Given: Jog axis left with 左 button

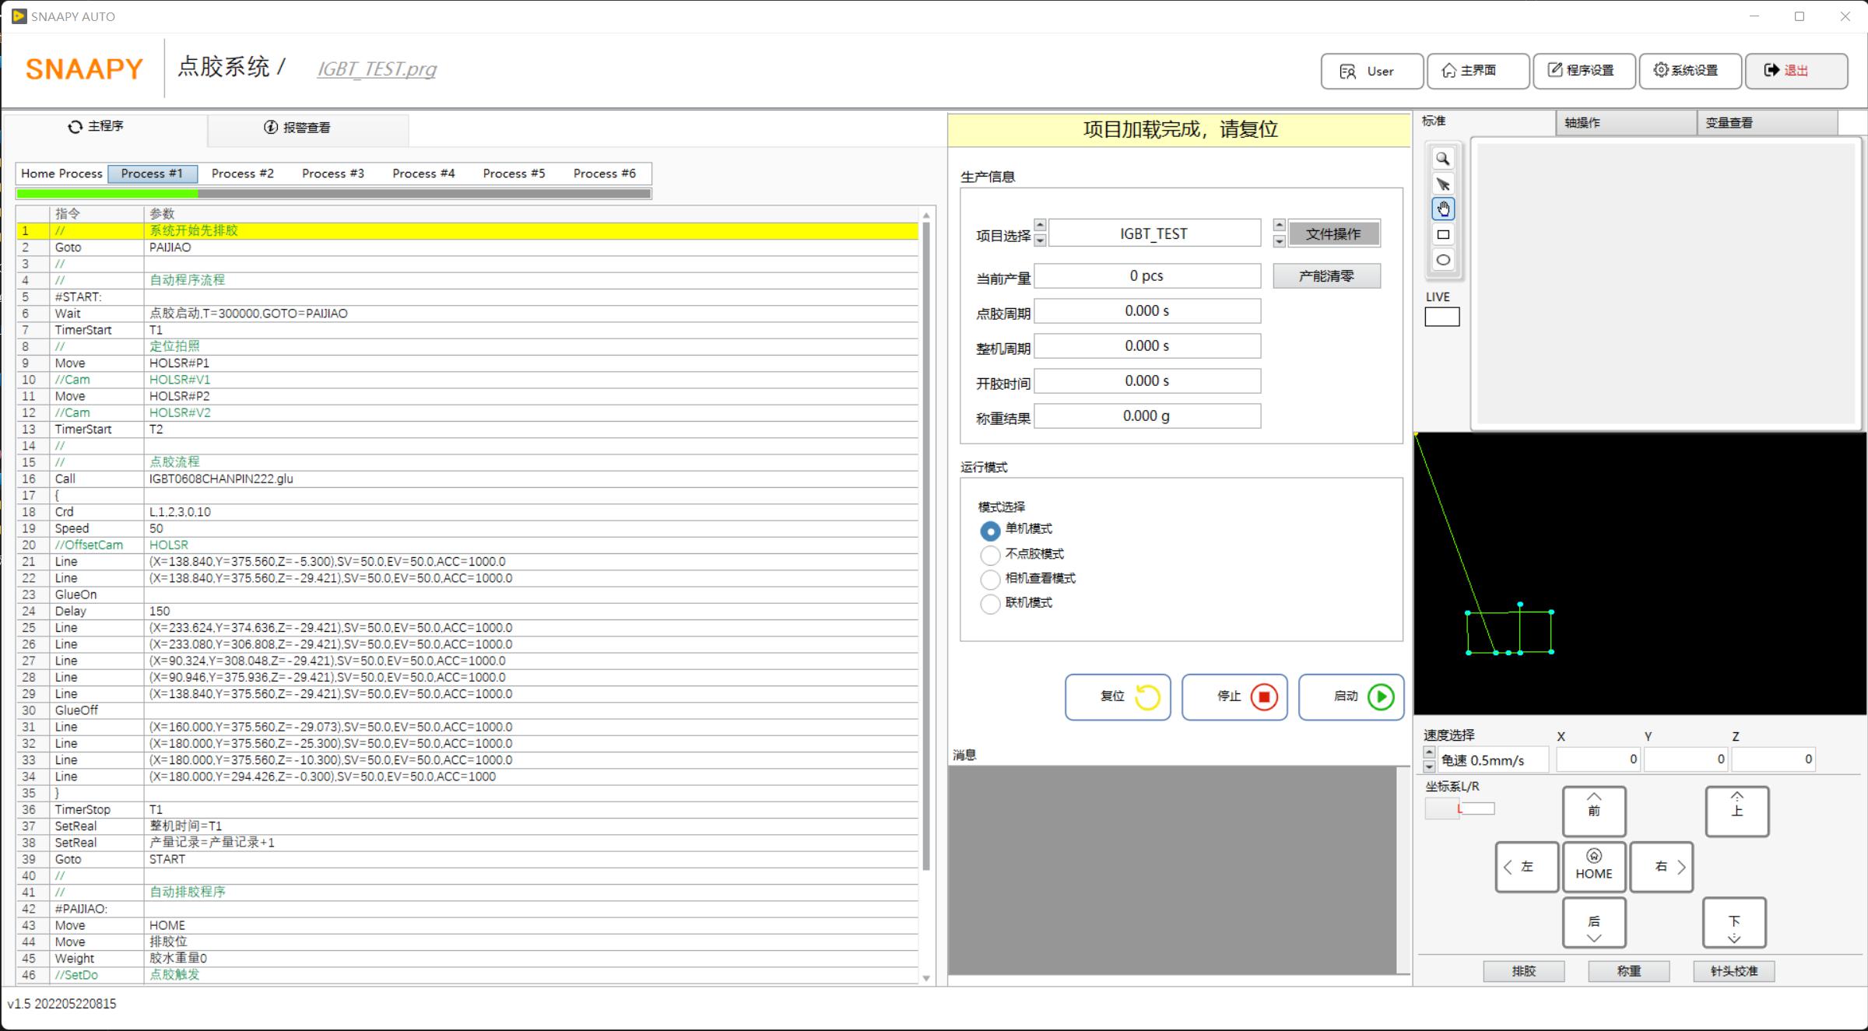Looking at the screenshot, I should coord(1527,866).
